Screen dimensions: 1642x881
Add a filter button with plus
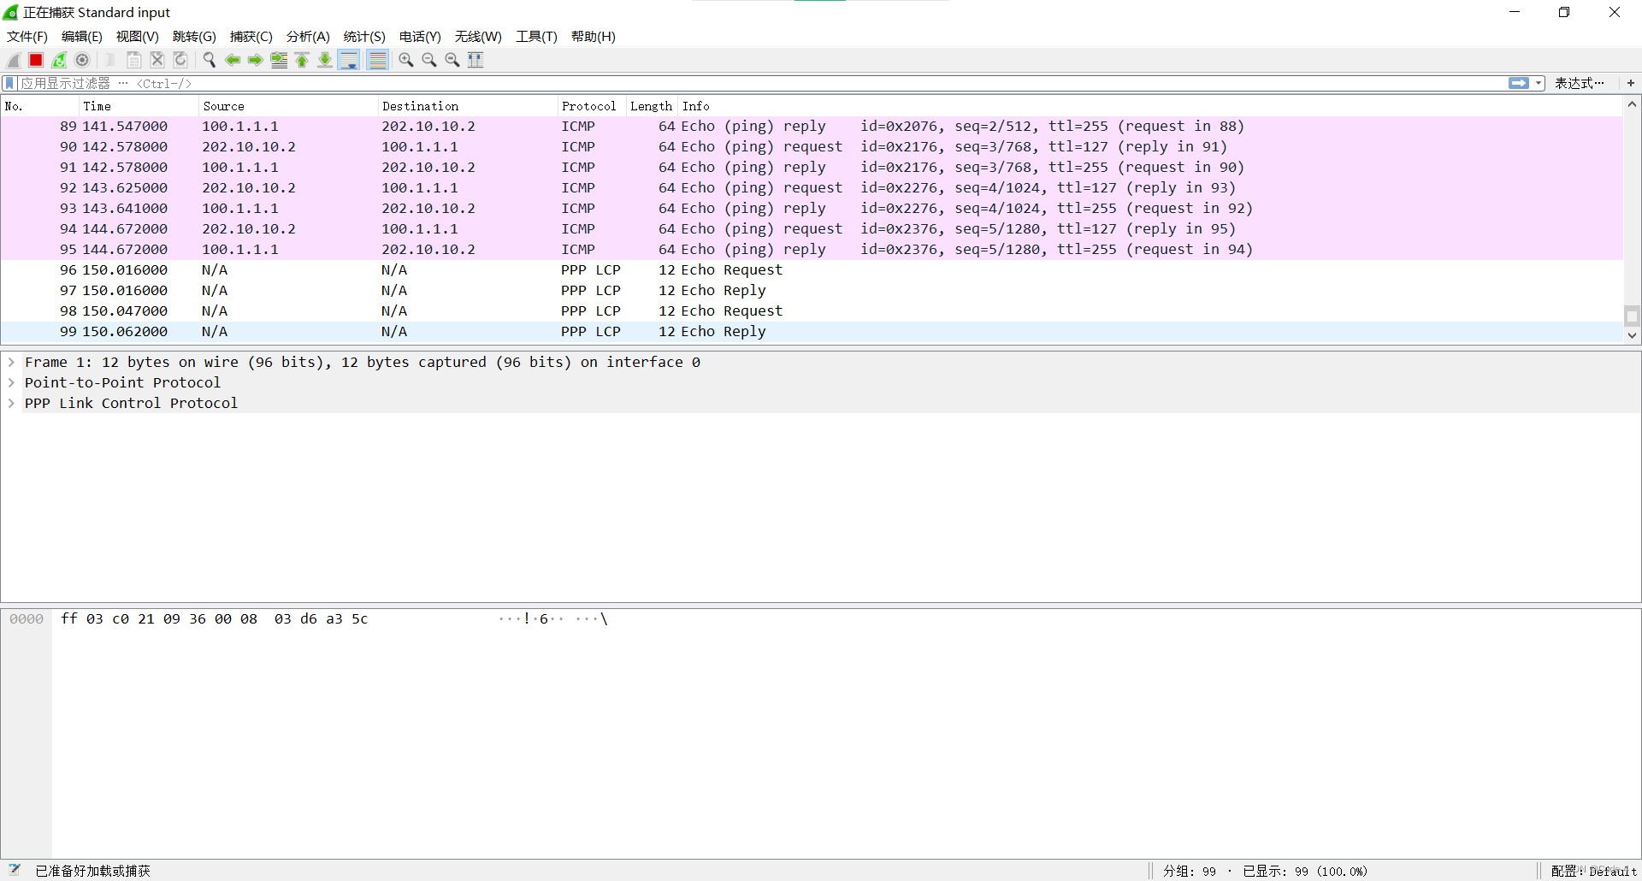point(1631,83)
